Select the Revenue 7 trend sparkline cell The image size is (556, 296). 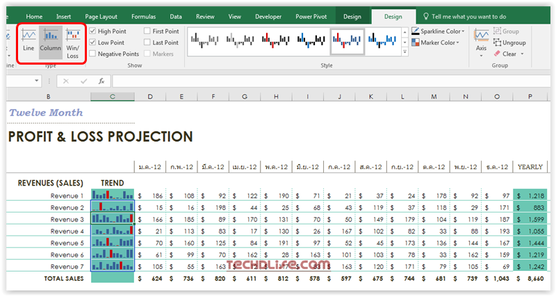point(113,265)
